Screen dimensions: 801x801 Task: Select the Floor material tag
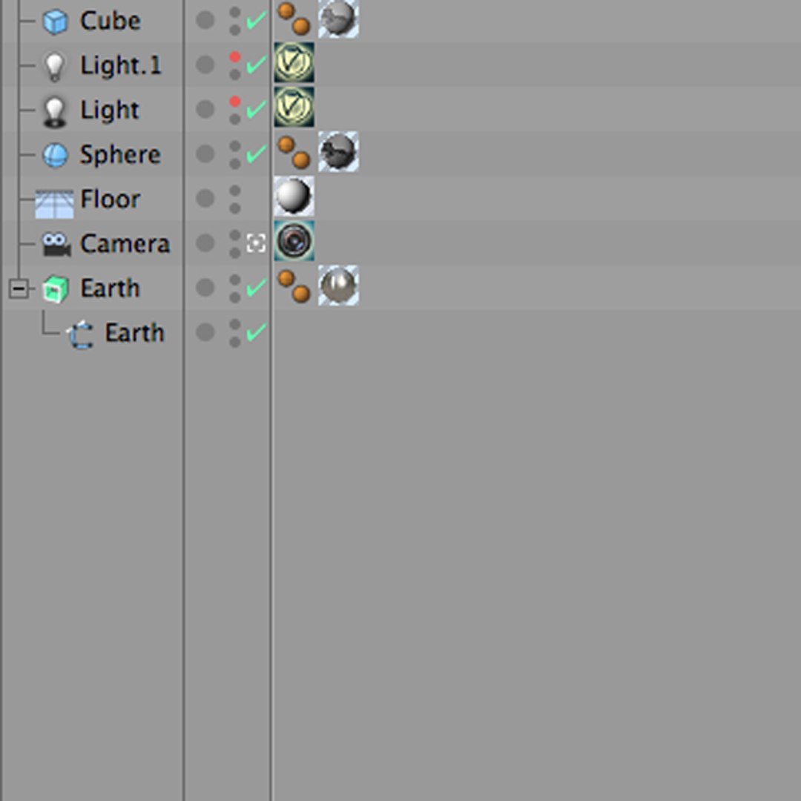[294, 197]
